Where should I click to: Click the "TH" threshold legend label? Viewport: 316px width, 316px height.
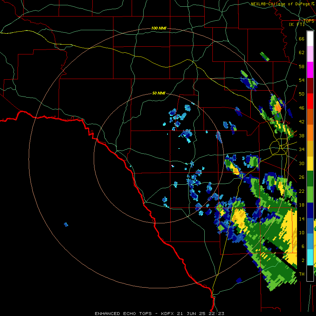click(302, 274)
